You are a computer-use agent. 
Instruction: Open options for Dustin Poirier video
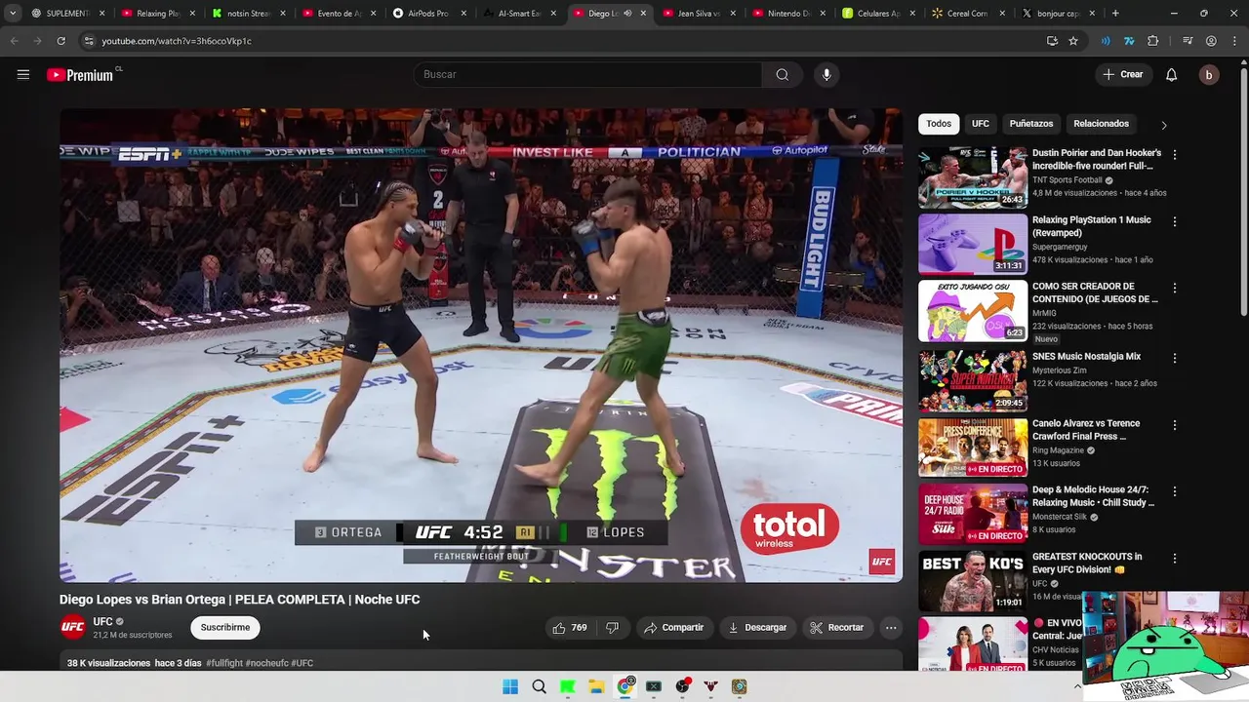(x=1175, y=155)
